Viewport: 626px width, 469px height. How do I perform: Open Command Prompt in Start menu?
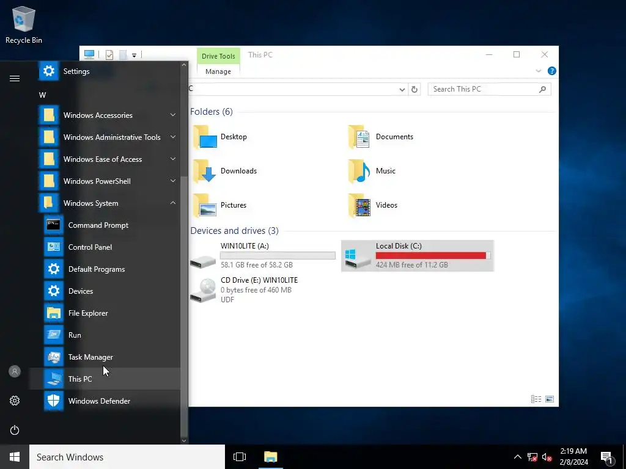click(105, 225)
